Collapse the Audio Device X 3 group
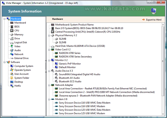This screenshot has width=167, height=118. pyautogui.click(x=49, y=71)
